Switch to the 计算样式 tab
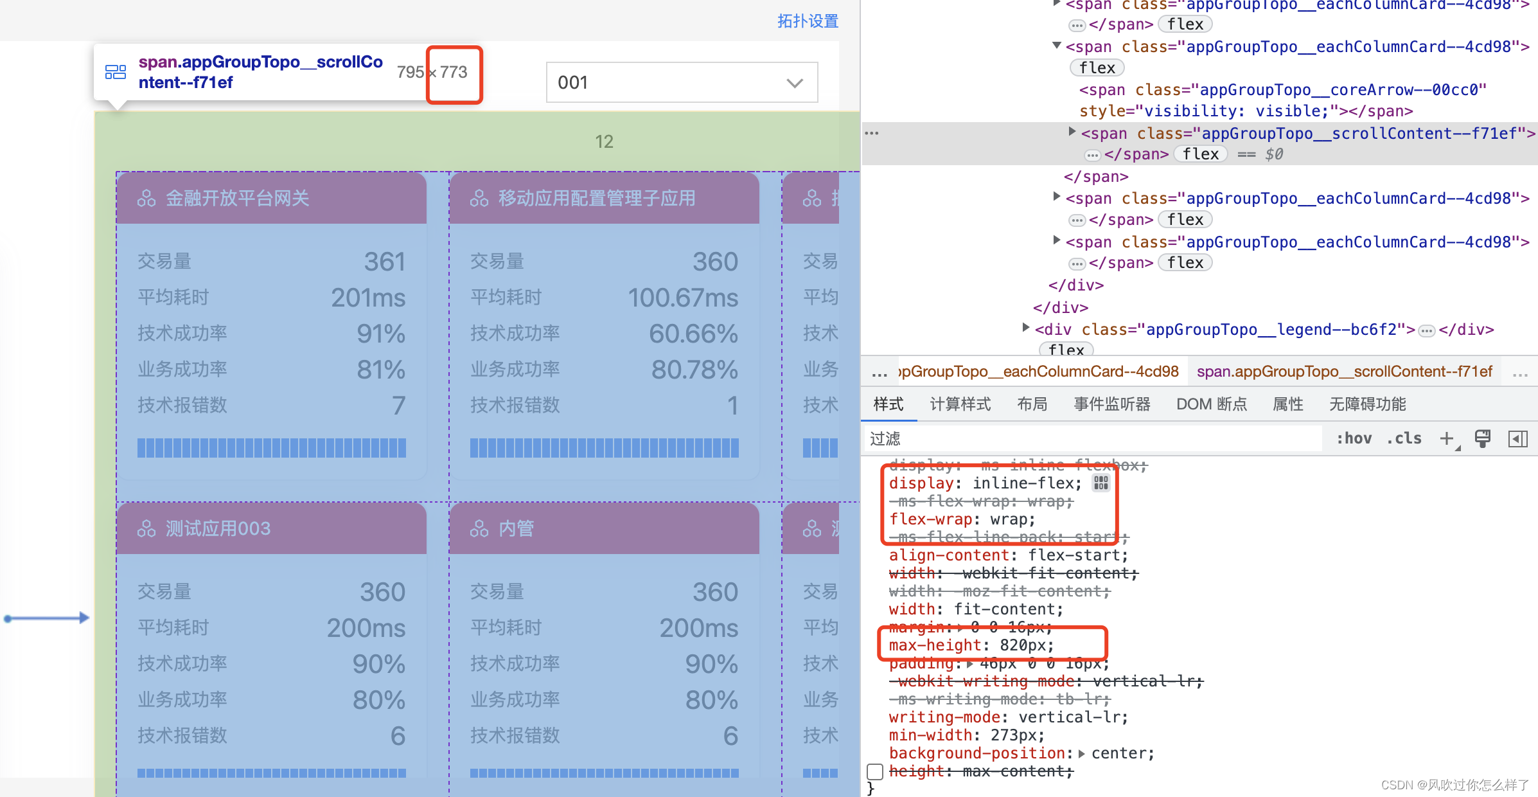This screenshot has height=797, width=1538. [x=960, y=404]
